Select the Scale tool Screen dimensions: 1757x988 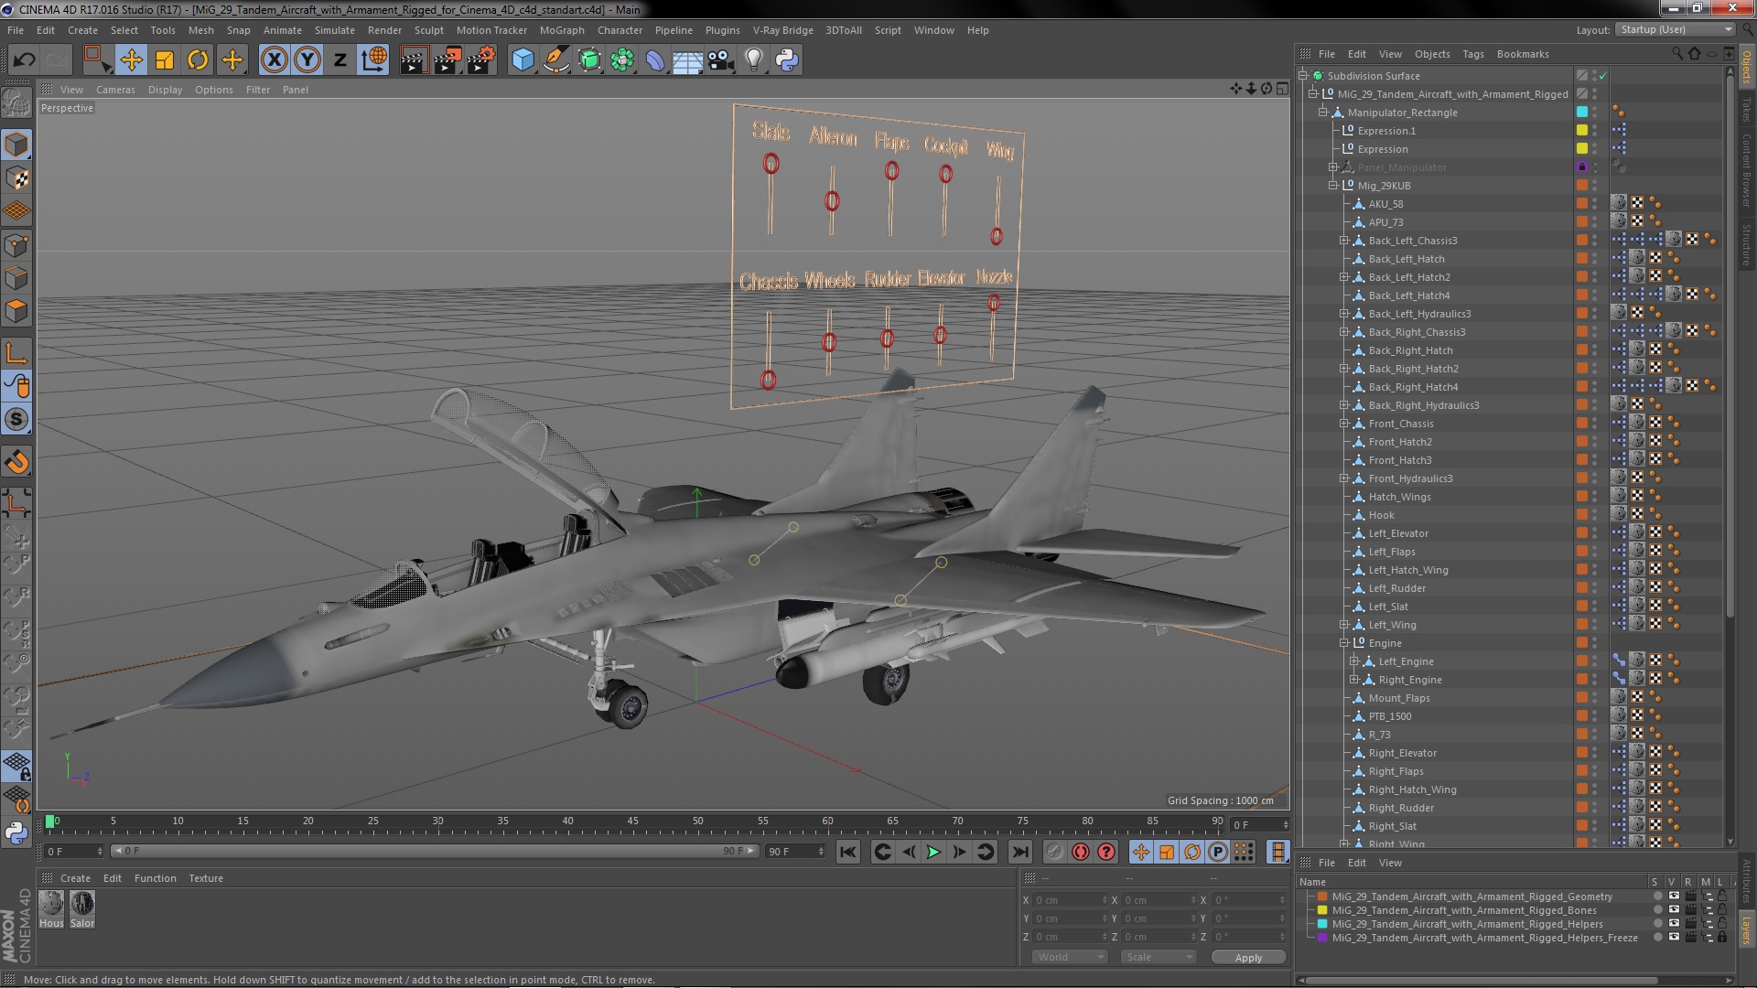point(165,60)
